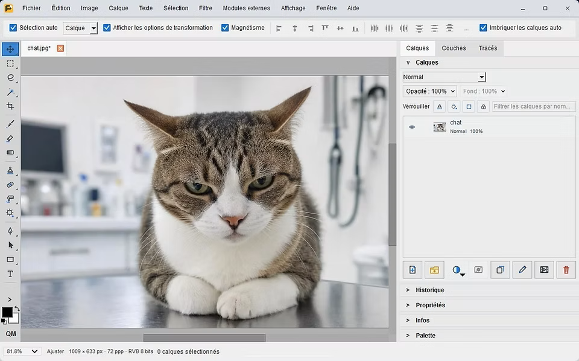
Task: Select the Brush tool in toolbar
Action: tap(10, 124)
